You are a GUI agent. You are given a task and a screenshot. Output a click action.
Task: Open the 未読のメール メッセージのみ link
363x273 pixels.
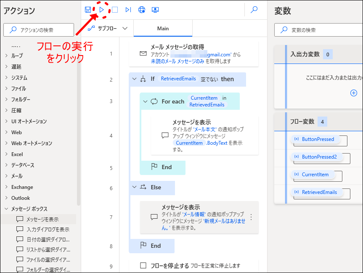[x=178, y=61]
